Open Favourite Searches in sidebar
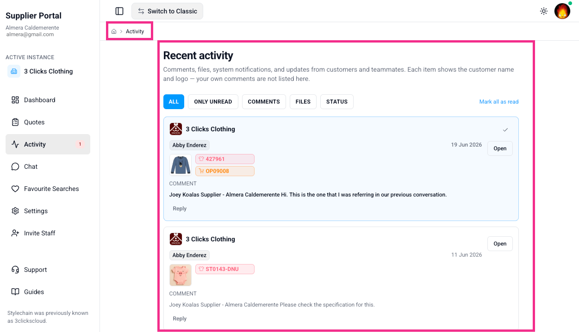The height and width of the screenshot is (332, 579). point(48,189)
